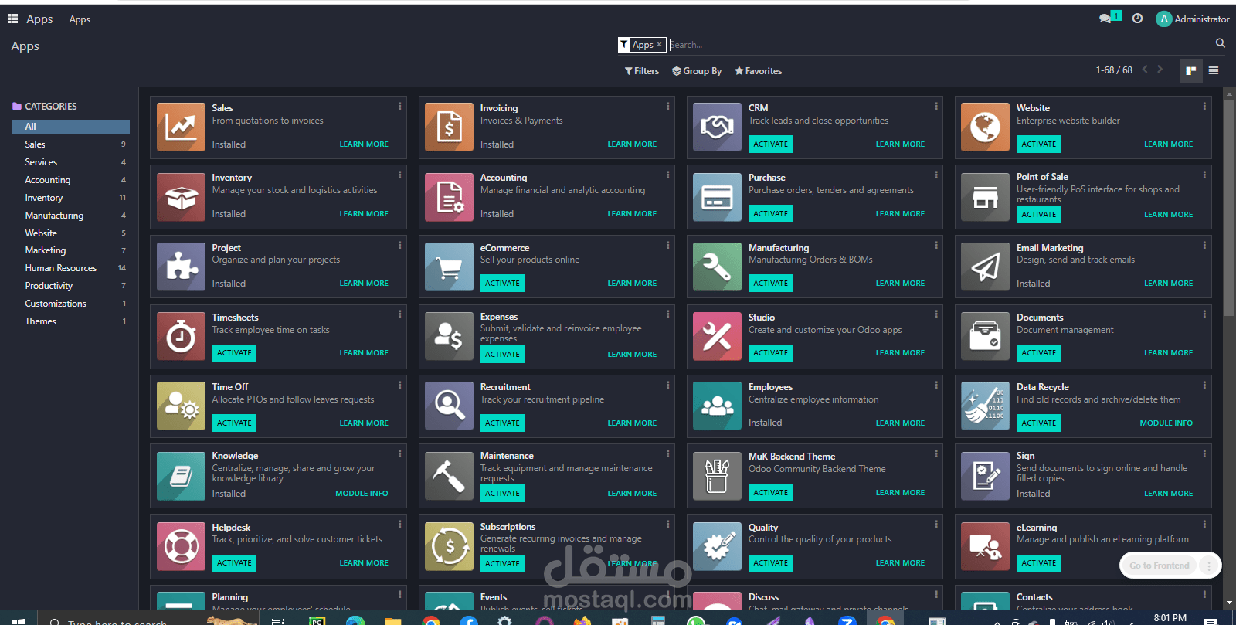Screen dimensions: 1236x625
Task: Click the Point of Sale shop icon
Action: pos(985,197)
